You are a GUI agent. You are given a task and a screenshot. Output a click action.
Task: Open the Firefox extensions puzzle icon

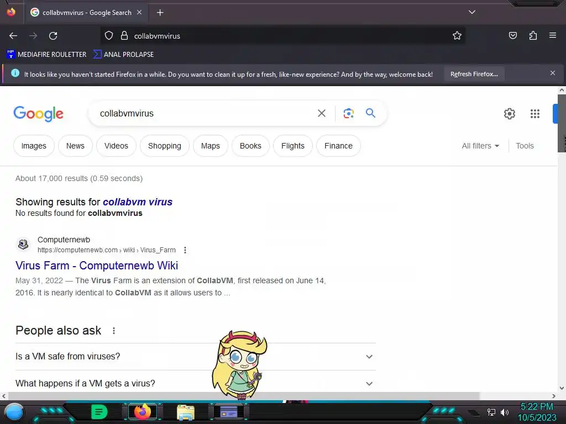533,36
